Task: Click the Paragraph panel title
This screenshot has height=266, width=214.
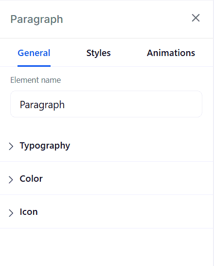Action: click(x=36, y=19)
